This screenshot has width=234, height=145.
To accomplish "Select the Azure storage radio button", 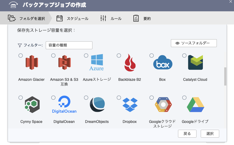I will click(86, 56).
